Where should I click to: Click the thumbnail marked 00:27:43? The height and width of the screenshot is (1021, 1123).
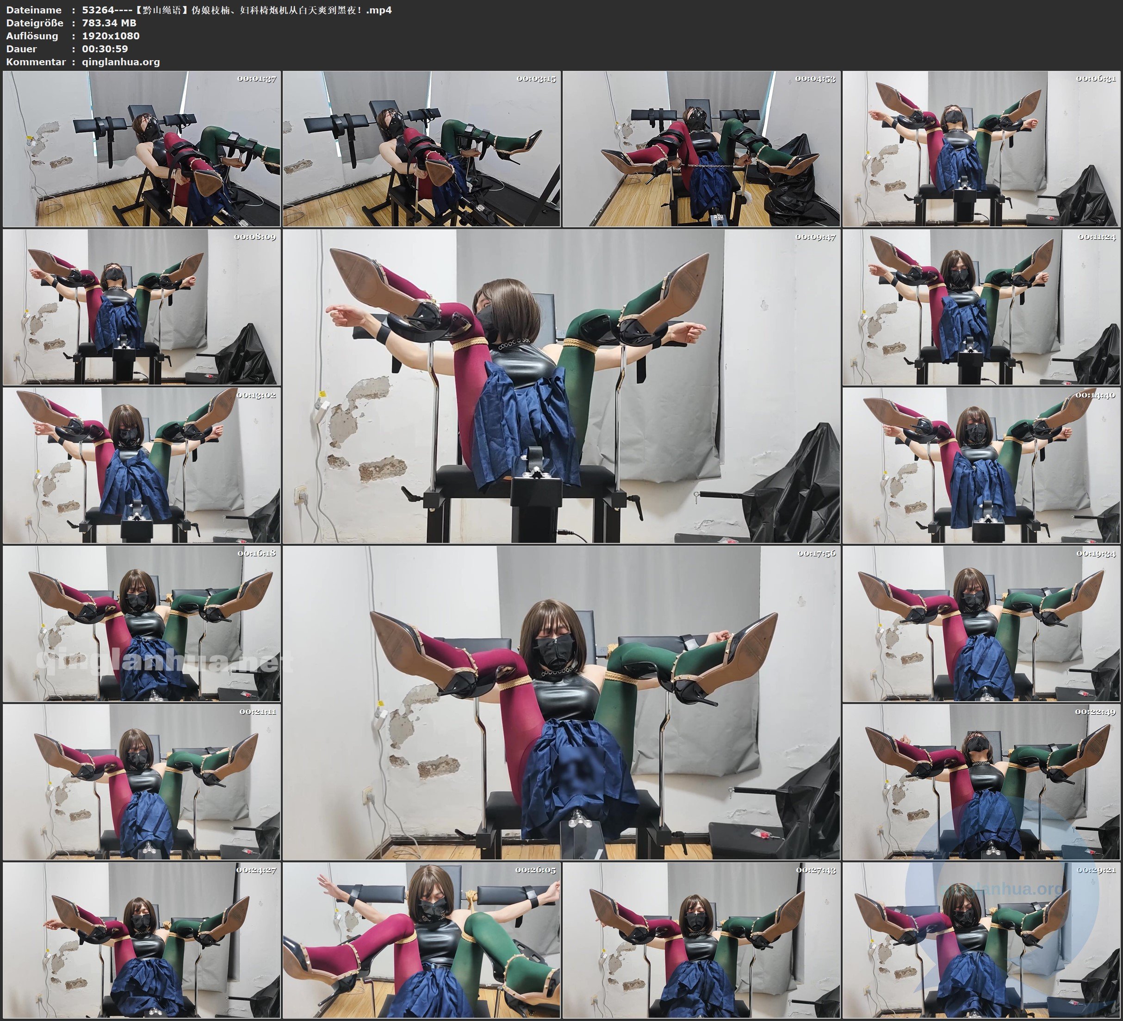[701, 940]
